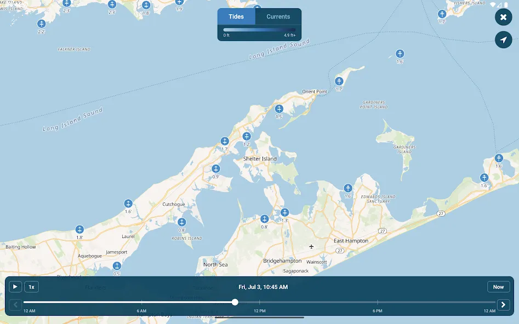Click the Sagaponack map label
Image resolution: width=519 pixels, height=324 pixels.
tap(296, 271)
